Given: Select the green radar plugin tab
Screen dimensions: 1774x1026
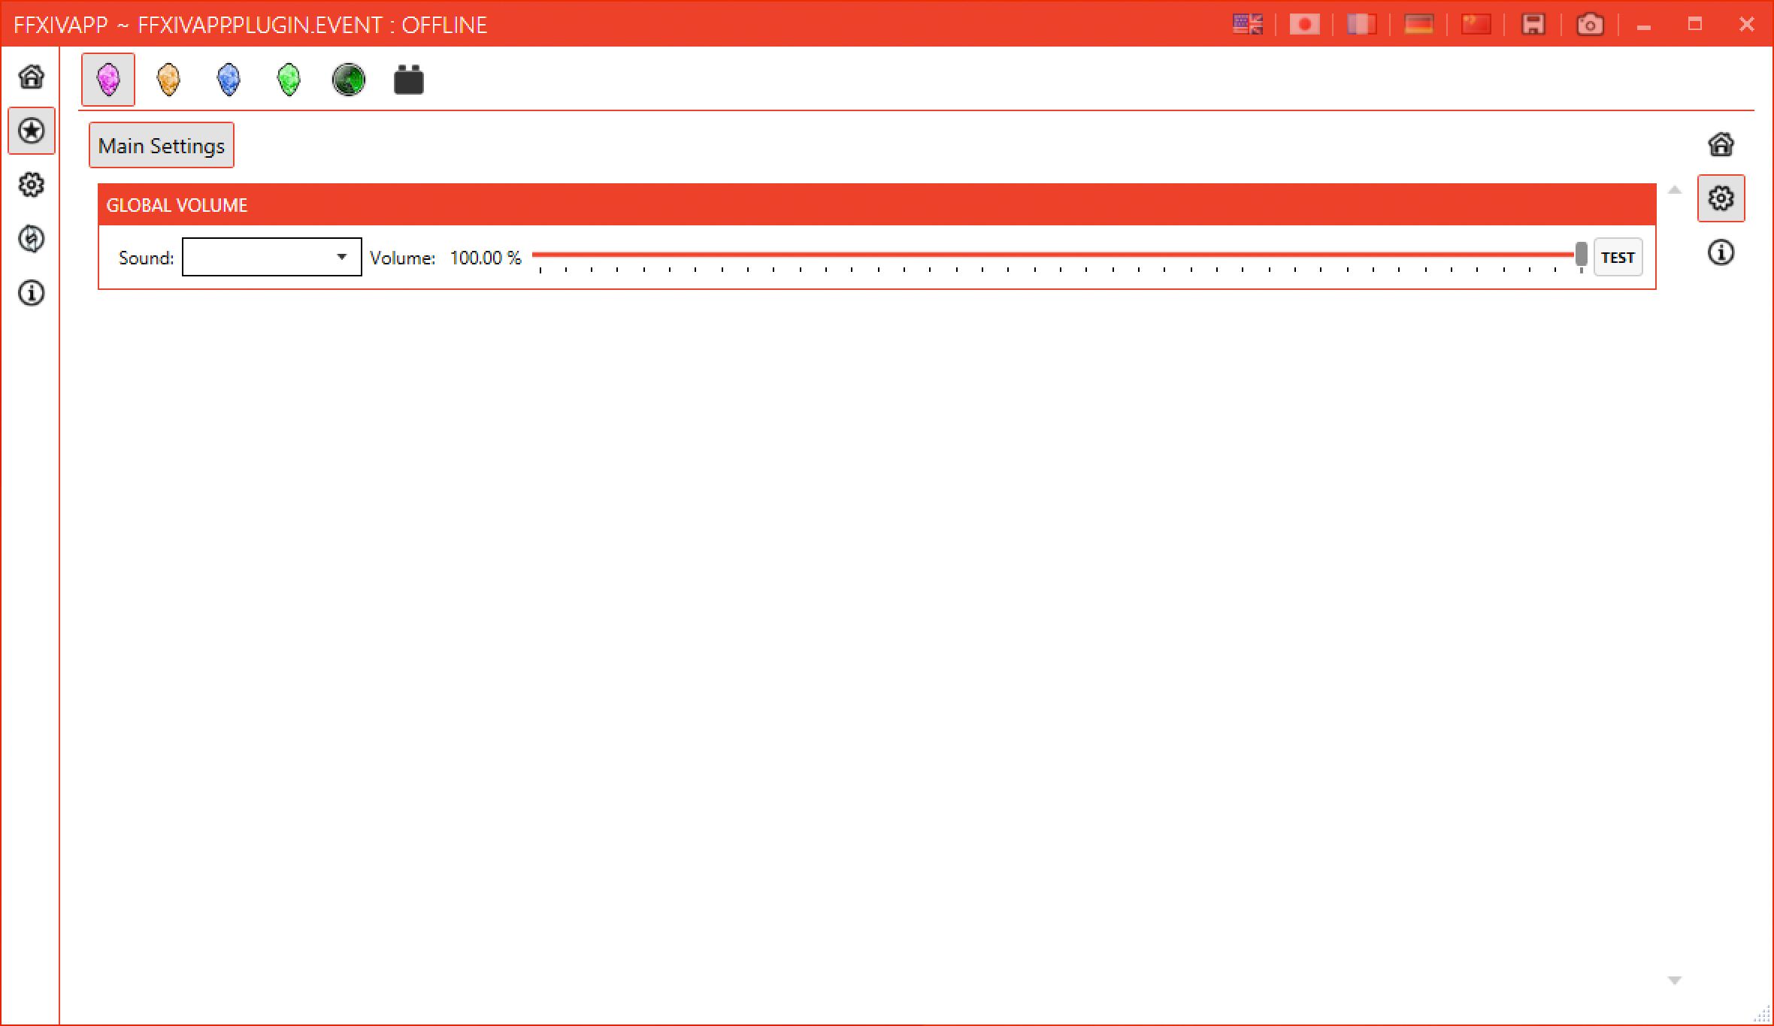Looking at the screenshot, I should click(x=349, y=80).
